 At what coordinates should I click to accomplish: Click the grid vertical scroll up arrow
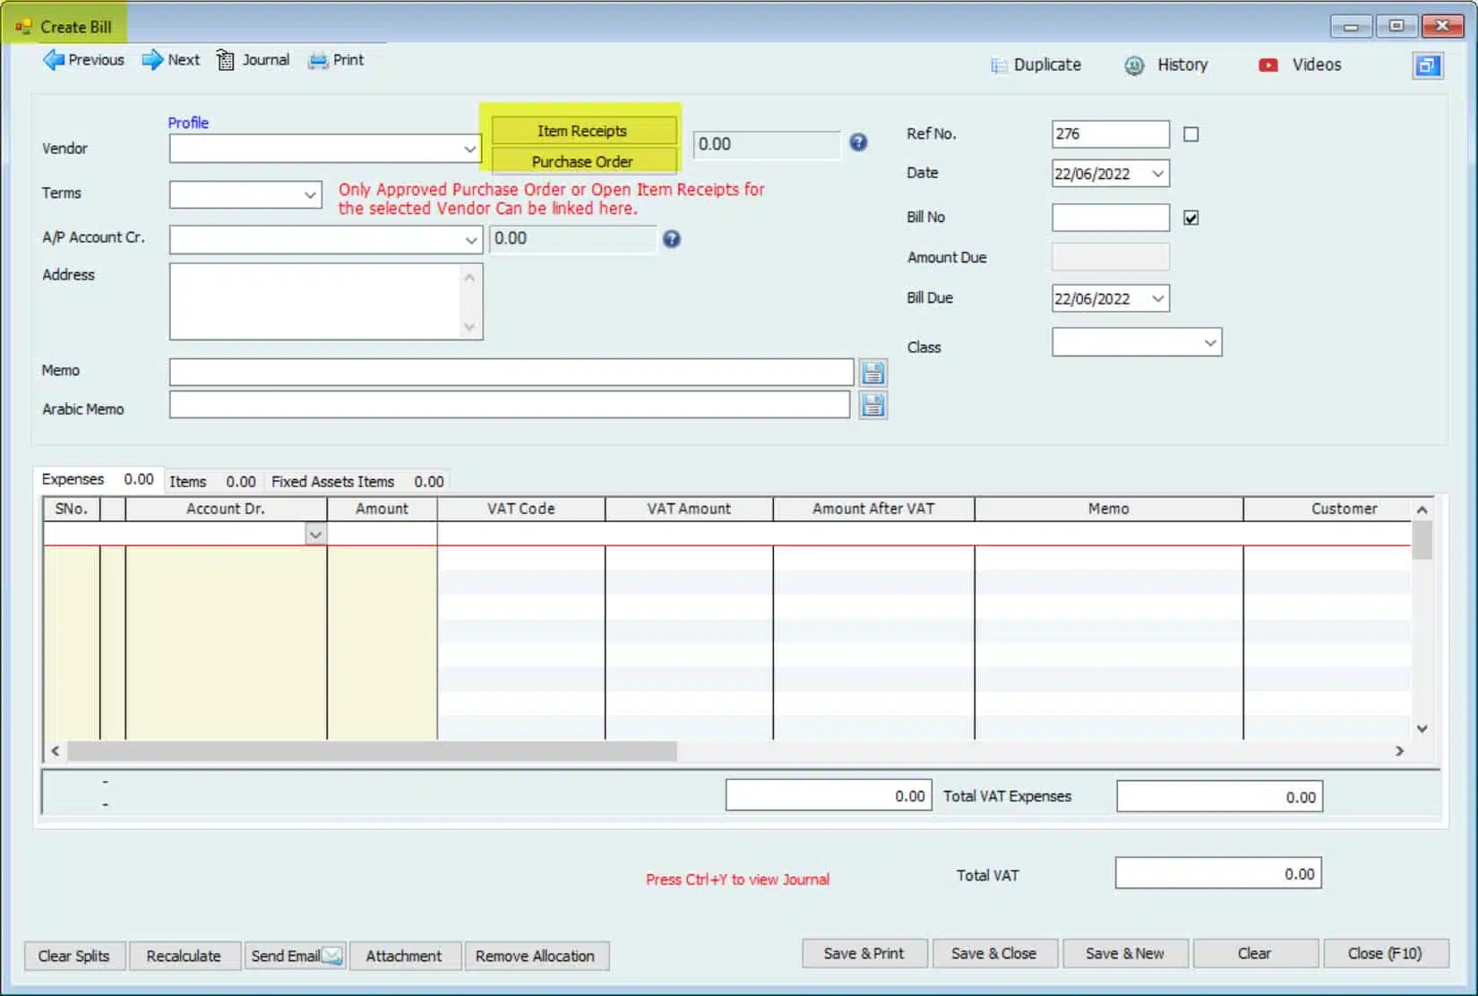point(1422,510)
